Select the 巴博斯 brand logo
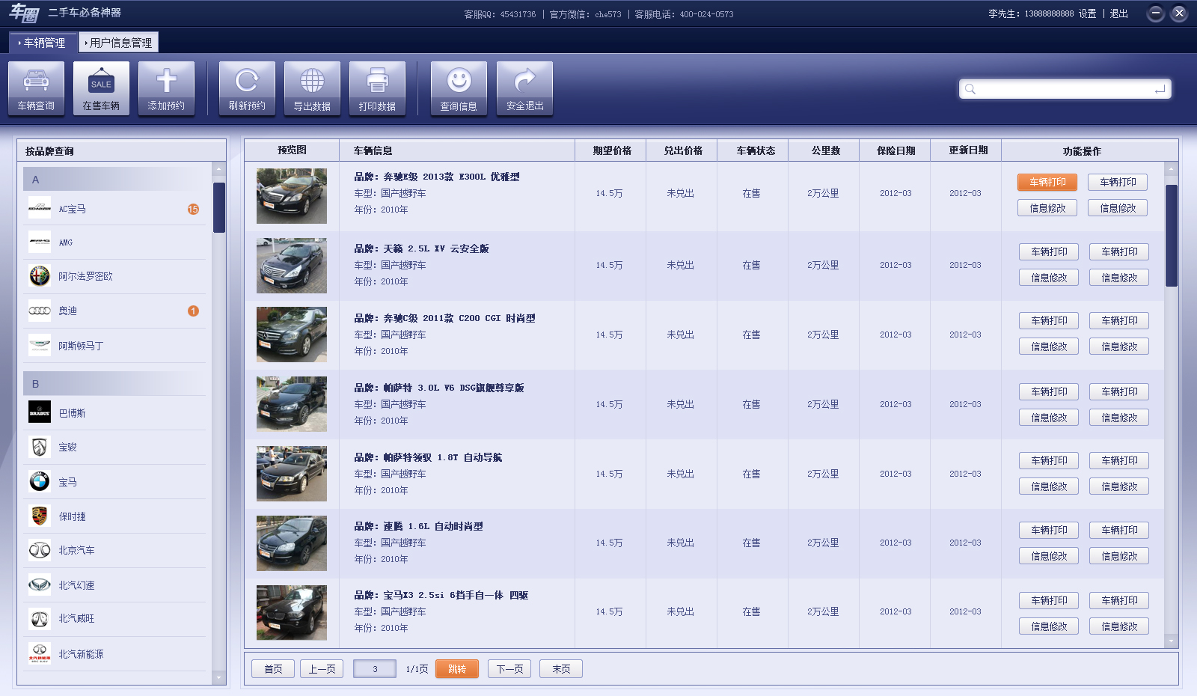 tap(40, 412)
